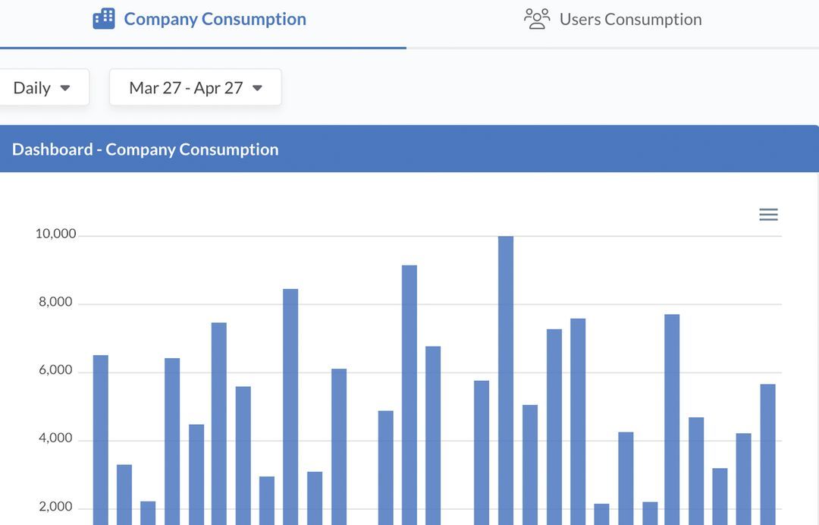Click the 4,000 y-axis label

(55, 438)
